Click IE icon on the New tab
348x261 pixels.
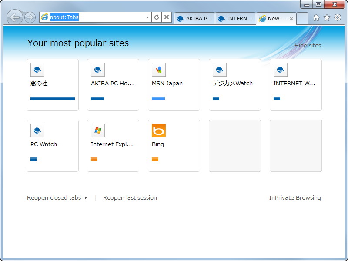pos(262,19)
